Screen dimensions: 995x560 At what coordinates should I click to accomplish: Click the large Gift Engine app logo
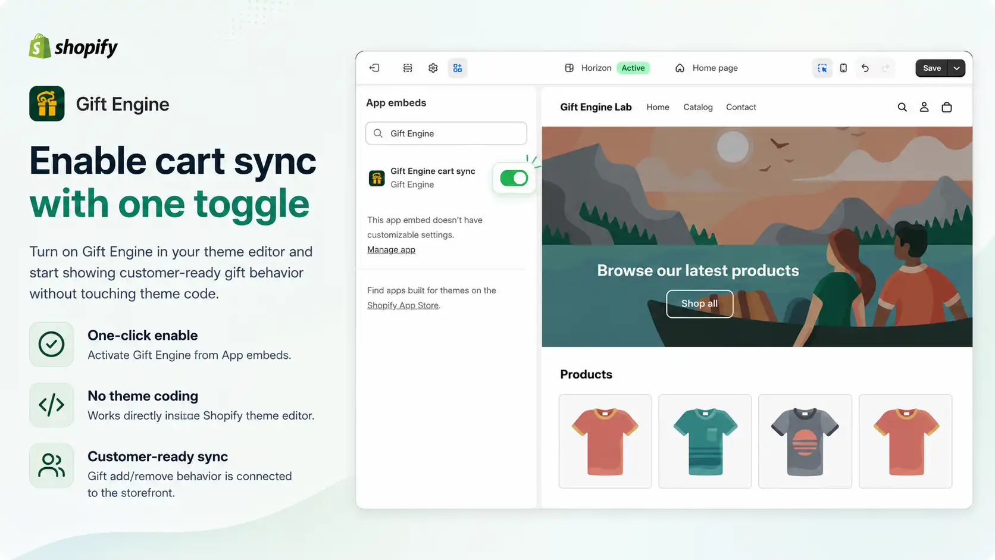[x=47, y=104]
